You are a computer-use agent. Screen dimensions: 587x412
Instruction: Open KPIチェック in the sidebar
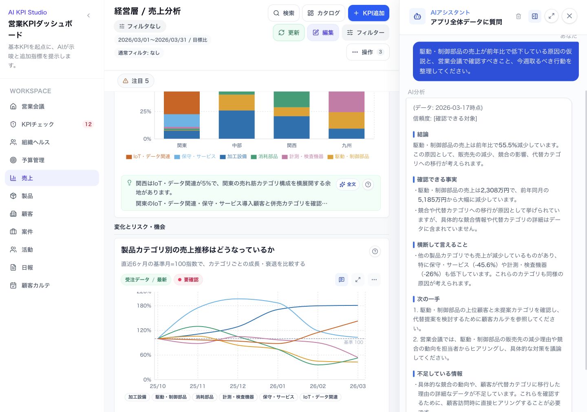(x=52, y=124)
